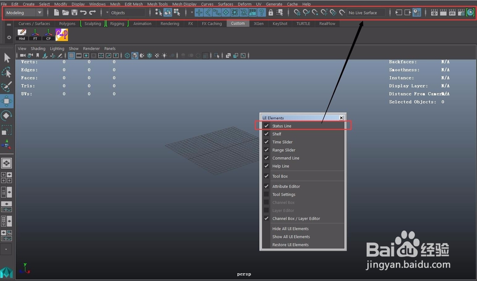
Task: Click the four-view layout icon
Action: pos(6,178)
